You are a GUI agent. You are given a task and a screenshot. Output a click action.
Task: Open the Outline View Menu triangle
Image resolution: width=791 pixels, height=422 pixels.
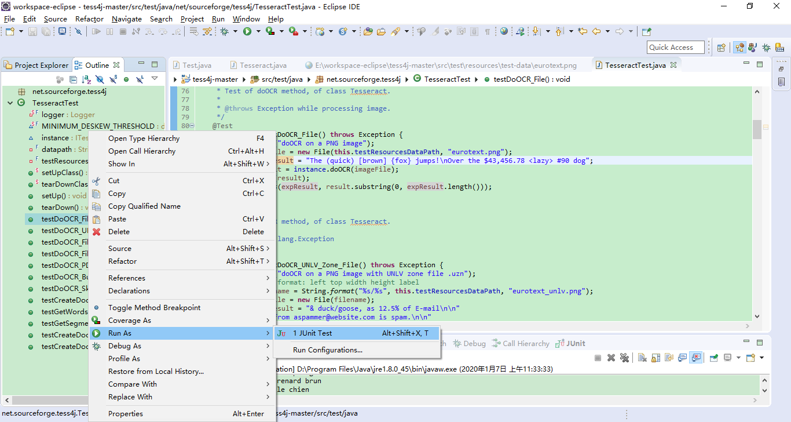point(155,78)
